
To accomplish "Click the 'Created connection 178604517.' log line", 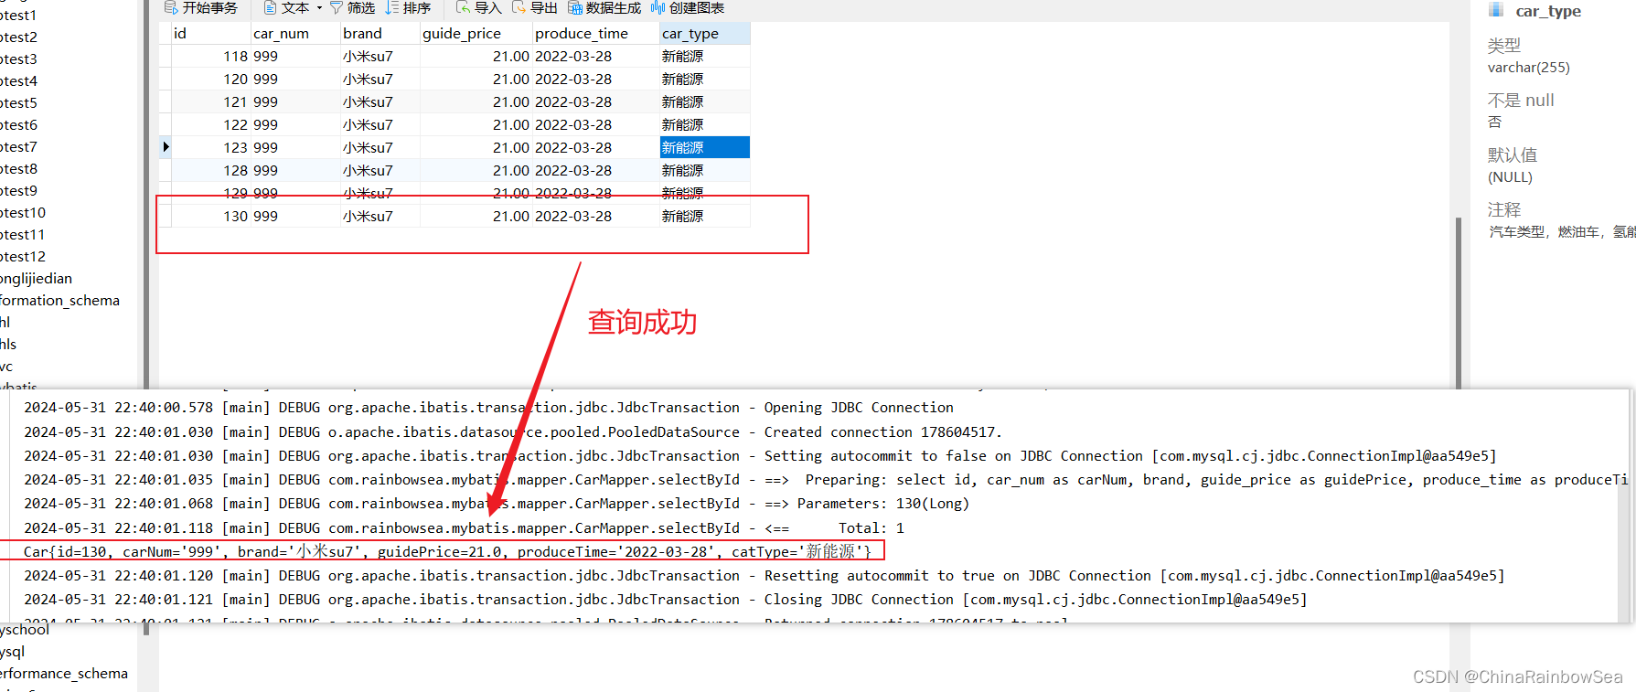I will 513,432.
